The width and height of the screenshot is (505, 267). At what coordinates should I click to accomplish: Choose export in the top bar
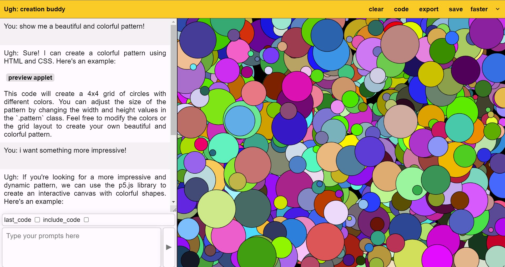click(x=429, y=9)
